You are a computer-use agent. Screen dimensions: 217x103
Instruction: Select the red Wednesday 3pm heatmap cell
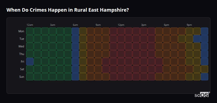pyautogui.click(x=144, y=46)
